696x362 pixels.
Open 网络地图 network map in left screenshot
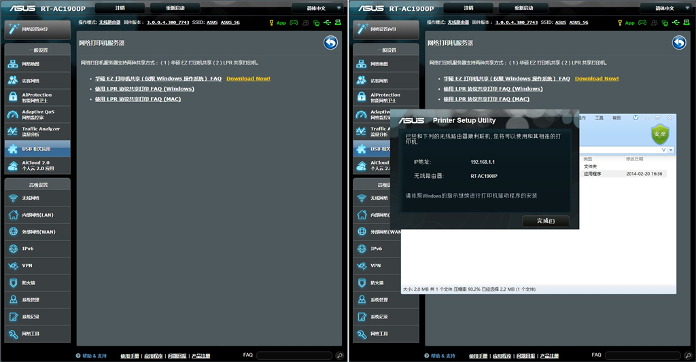click(37, 64)
